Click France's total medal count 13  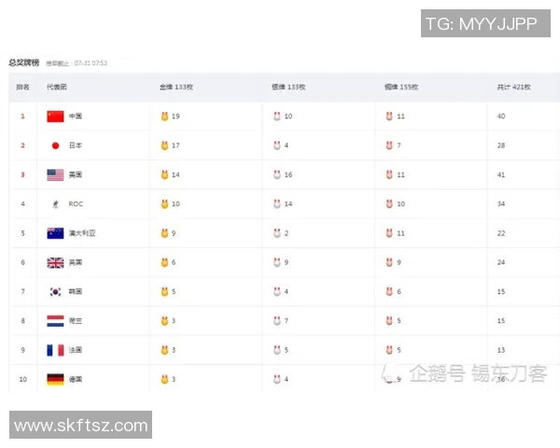pos(501,350)
